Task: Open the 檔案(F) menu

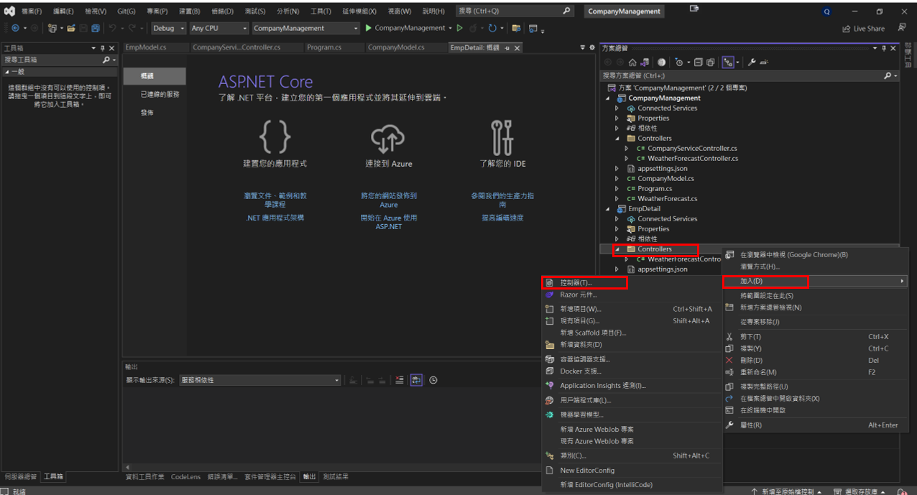Action: click(32, 11)
